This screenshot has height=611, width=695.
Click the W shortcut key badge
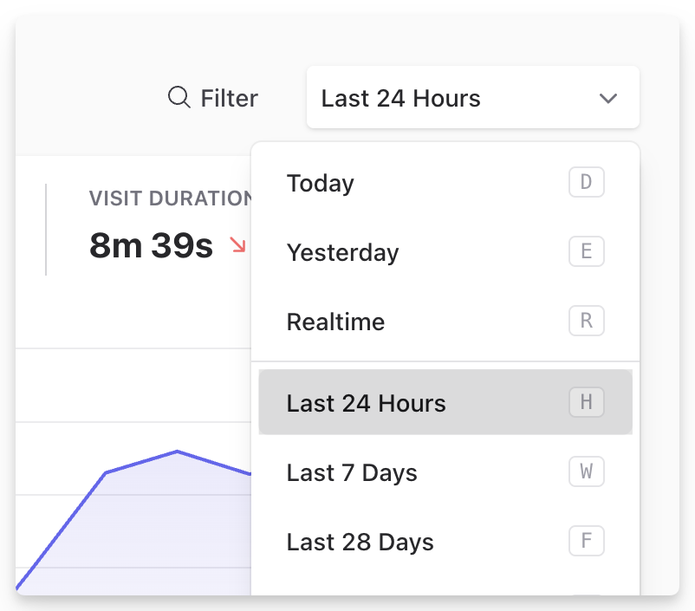point(586,472)
